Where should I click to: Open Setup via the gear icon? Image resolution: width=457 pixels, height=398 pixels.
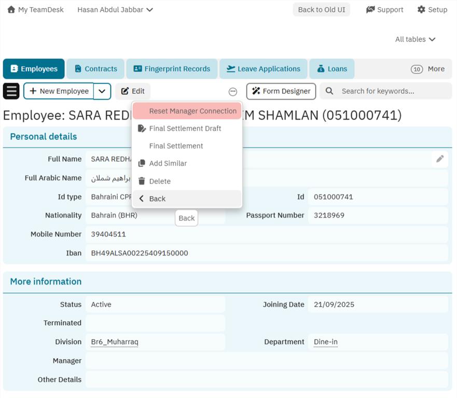click(421, 9)
